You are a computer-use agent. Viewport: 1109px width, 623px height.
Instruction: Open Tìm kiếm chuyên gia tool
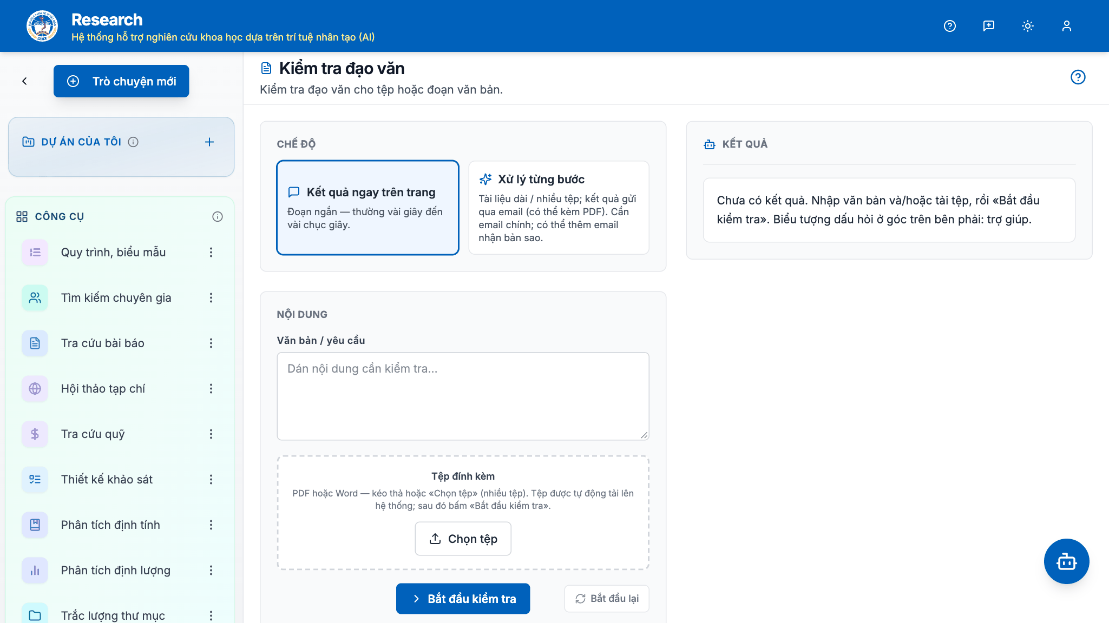click(116, 297)
